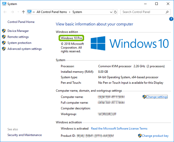Screen dimensions: 174x142
Task: Open Remote settings
Action: tap(18, 37)
